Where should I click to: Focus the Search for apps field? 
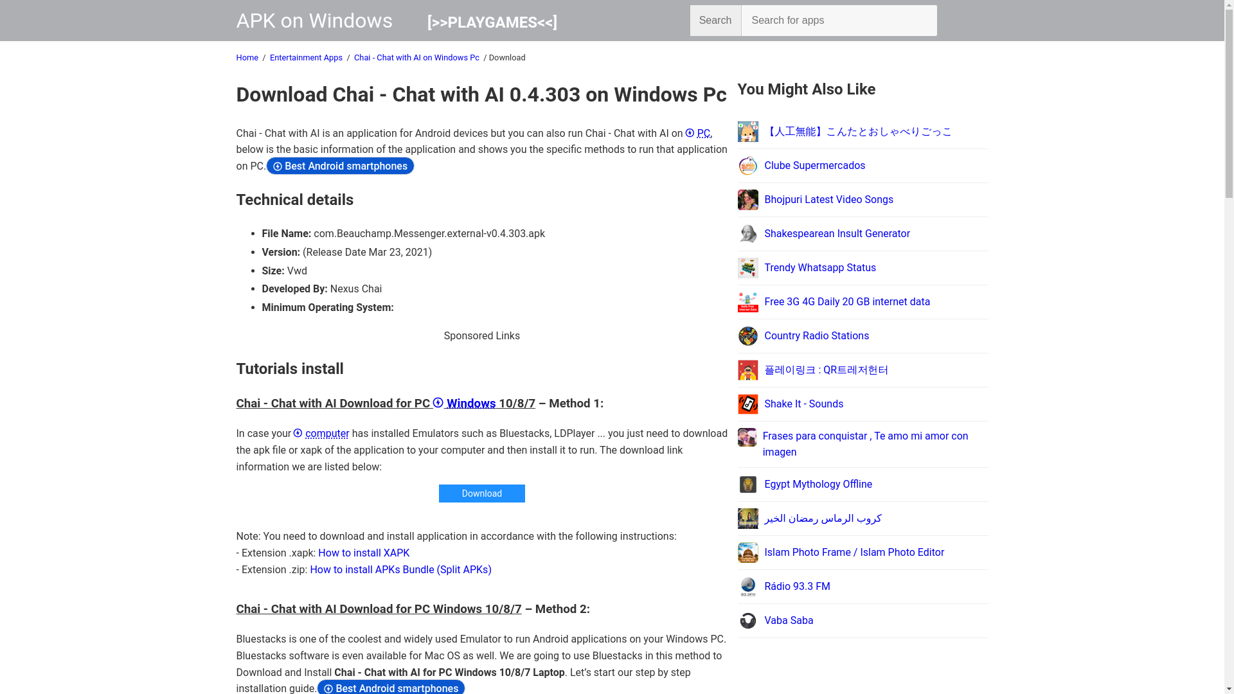839,21
